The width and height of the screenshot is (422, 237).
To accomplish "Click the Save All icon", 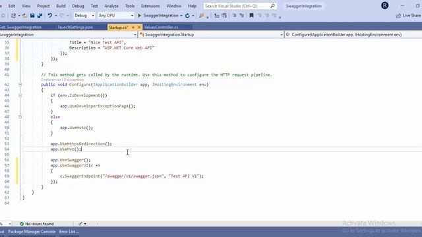I will pyautogui.click(x=40, y=16).
